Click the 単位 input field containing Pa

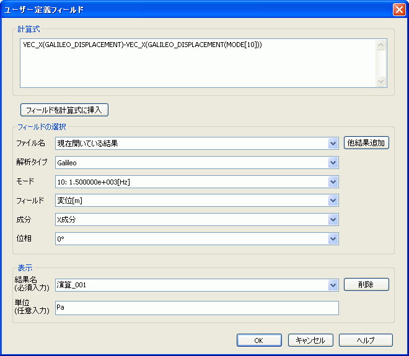(196, 308)
